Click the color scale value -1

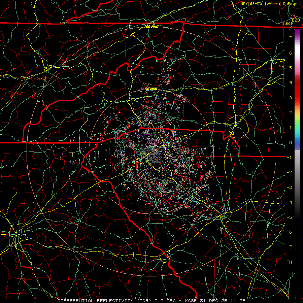tap(289, 158)
